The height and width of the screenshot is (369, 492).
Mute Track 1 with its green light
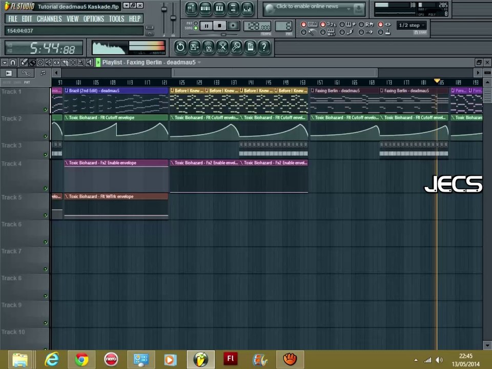(46, 109)
